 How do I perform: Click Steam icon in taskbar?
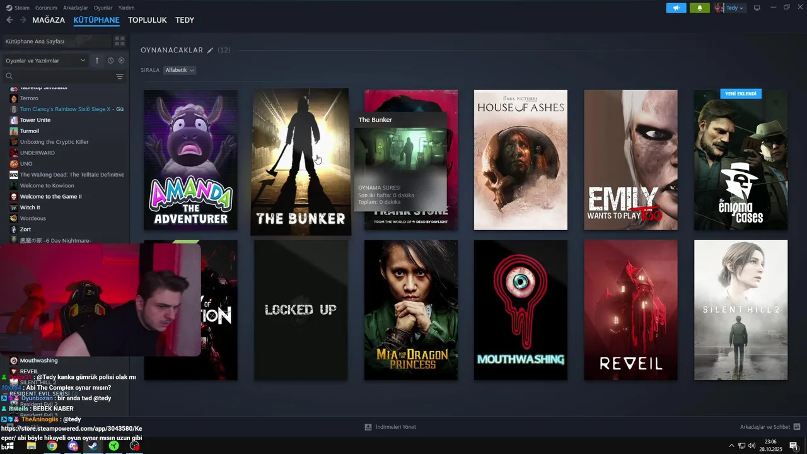tap(93, 446)
